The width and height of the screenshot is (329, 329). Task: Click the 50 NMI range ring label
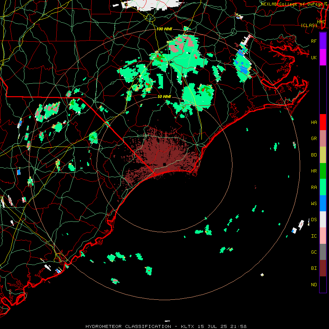[164, 97]
